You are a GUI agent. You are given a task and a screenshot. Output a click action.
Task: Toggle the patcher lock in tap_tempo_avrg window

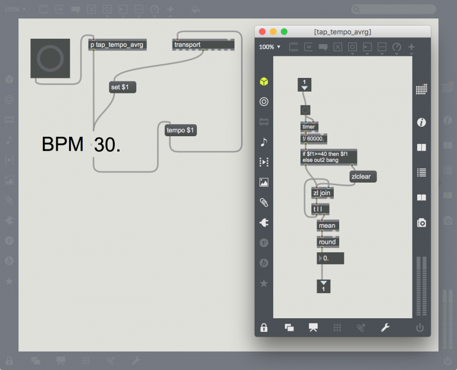264,328
